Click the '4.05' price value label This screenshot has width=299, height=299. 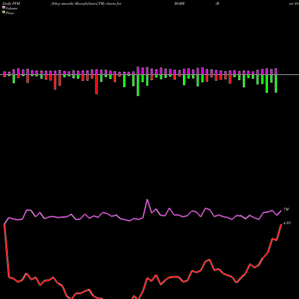(x=287, y=223)
